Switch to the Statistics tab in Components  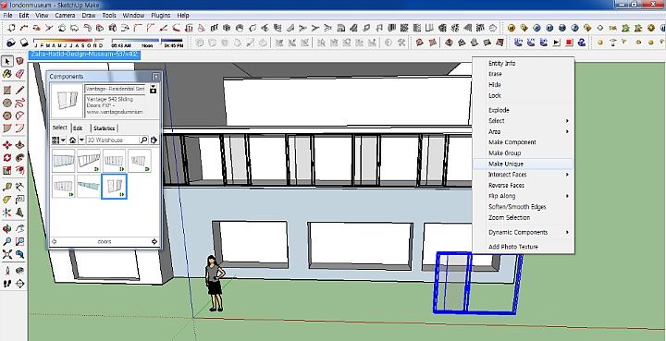[x=104, y=128]
